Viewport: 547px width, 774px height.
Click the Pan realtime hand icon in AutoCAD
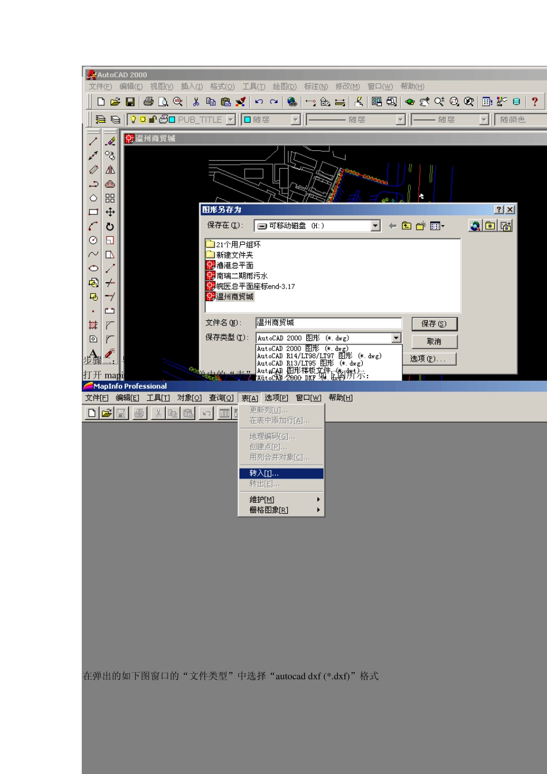(424, 102)
